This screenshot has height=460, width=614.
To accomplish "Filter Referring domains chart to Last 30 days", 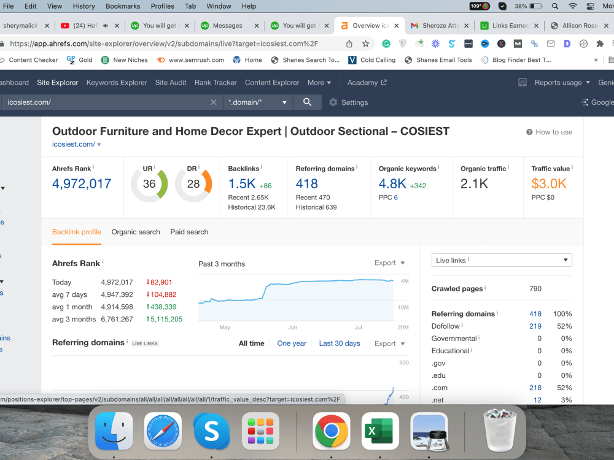I will 340,343.
